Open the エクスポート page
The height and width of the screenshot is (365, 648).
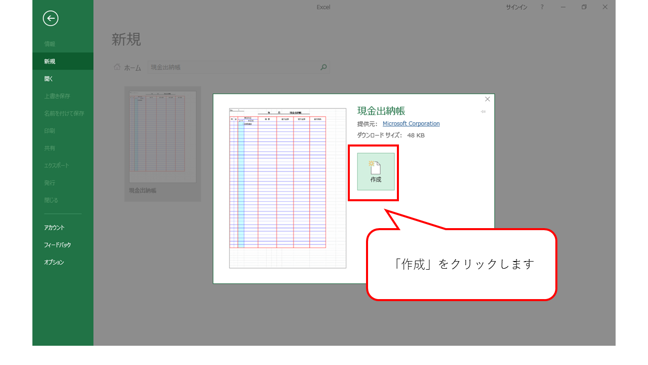coord(57,165)
